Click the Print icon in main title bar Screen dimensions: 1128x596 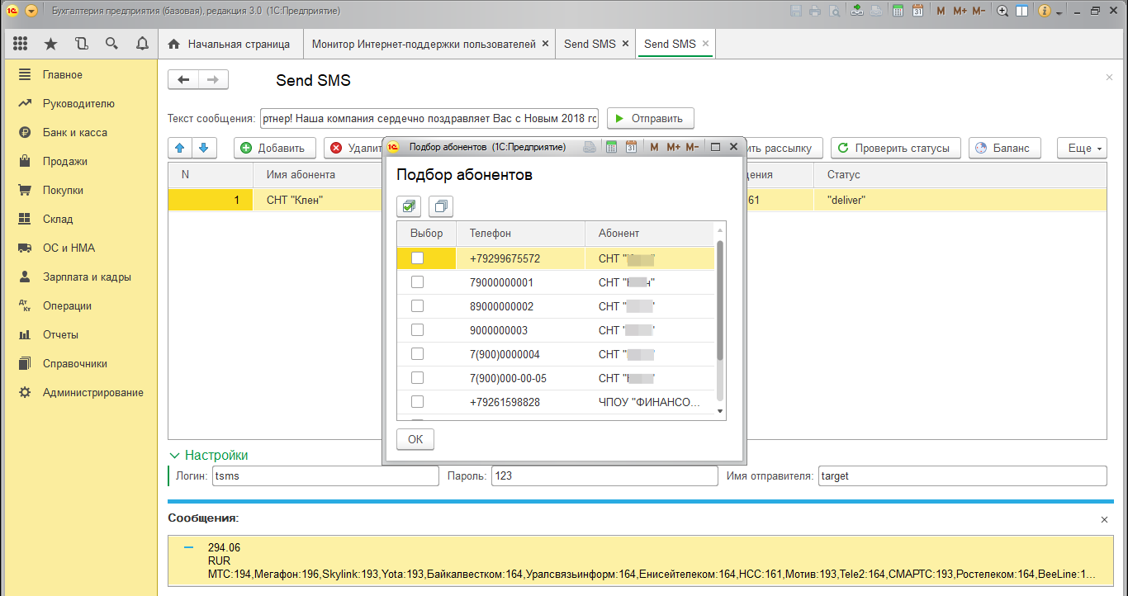tap(815, 11)
